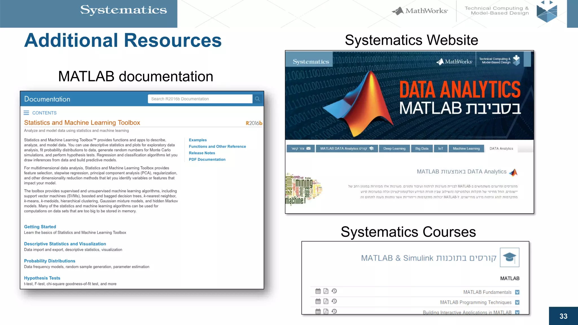Click the CONTENTS label
The width and height of the screenshot is (578, 325).
click(x=44, y=113)
